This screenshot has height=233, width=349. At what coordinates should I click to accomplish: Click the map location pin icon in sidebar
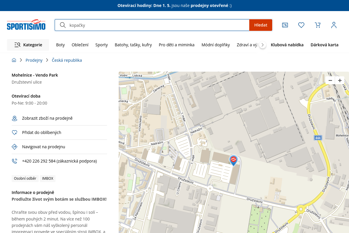(15, 118)
